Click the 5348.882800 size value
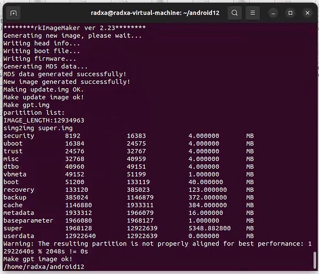The width and height of the screenshot is (319, 274). coord(209,228)
